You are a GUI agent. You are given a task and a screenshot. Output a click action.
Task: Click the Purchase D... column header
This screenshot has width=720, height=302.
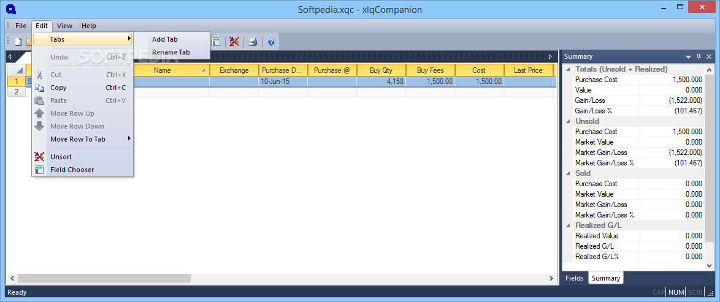coord(283,70)
